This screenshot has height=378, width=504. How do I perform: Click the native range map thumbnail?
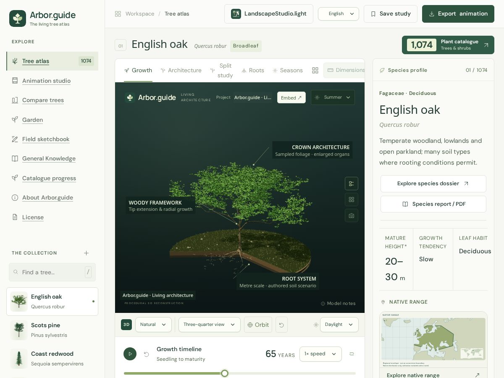coord(433,339)
